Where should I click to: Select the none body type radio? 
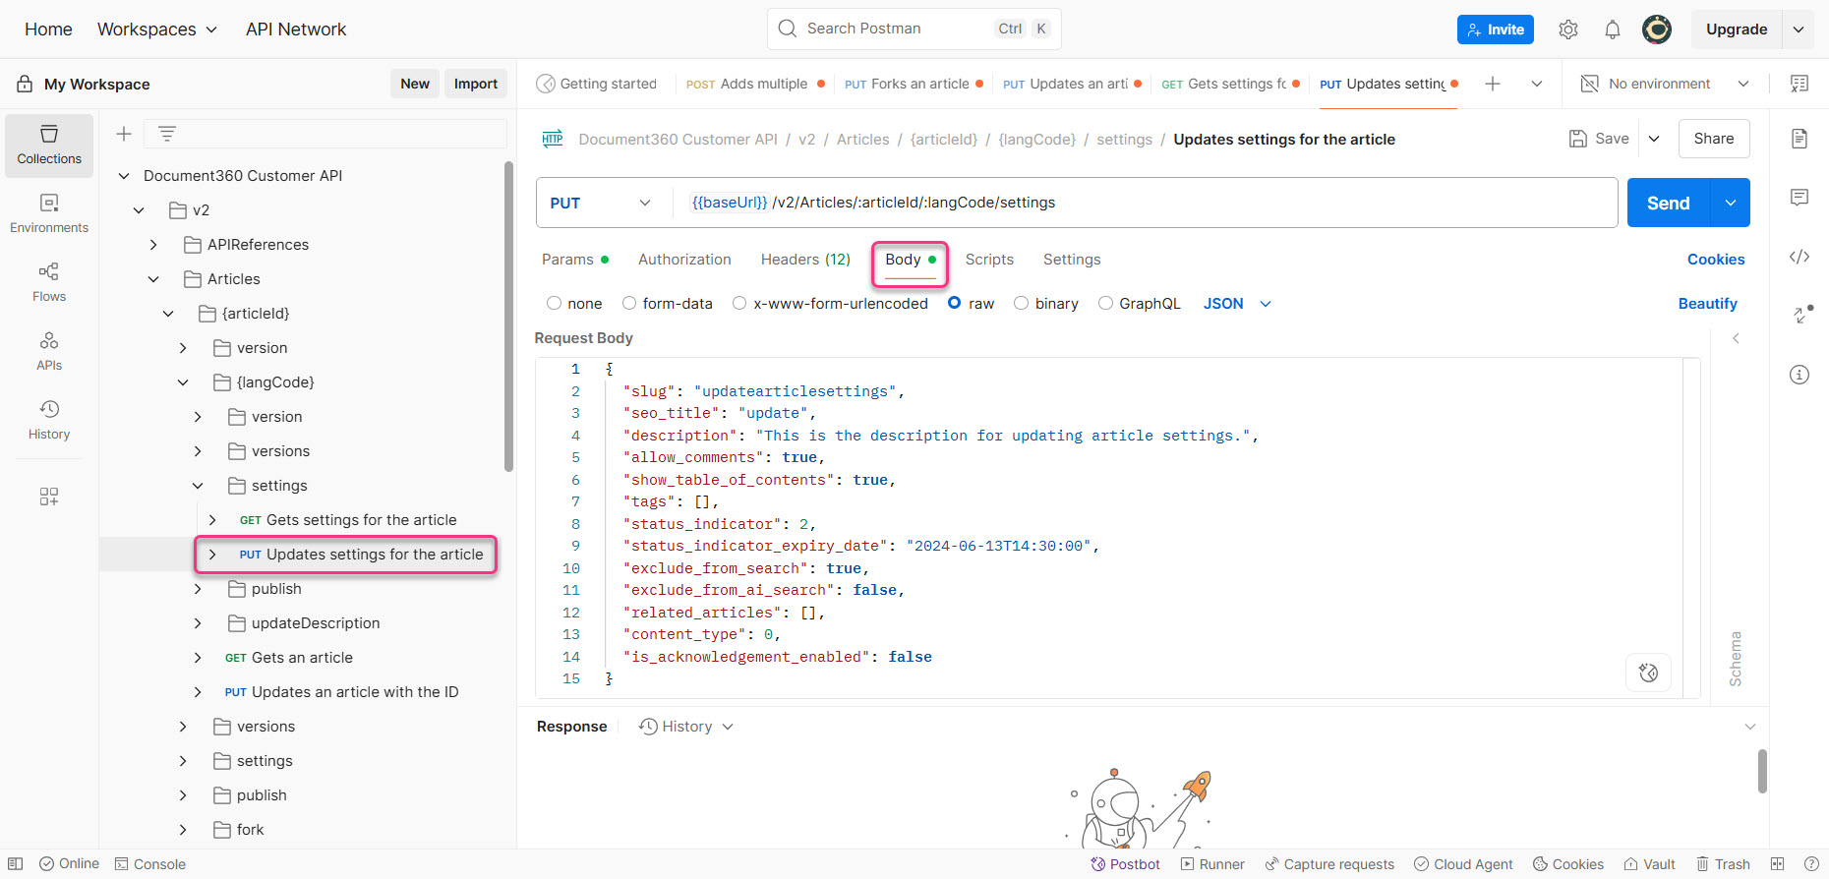coord(555,304)
